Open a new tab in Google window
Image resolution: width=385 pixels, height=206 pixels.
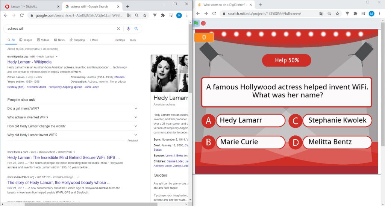(x=128, y=7)
